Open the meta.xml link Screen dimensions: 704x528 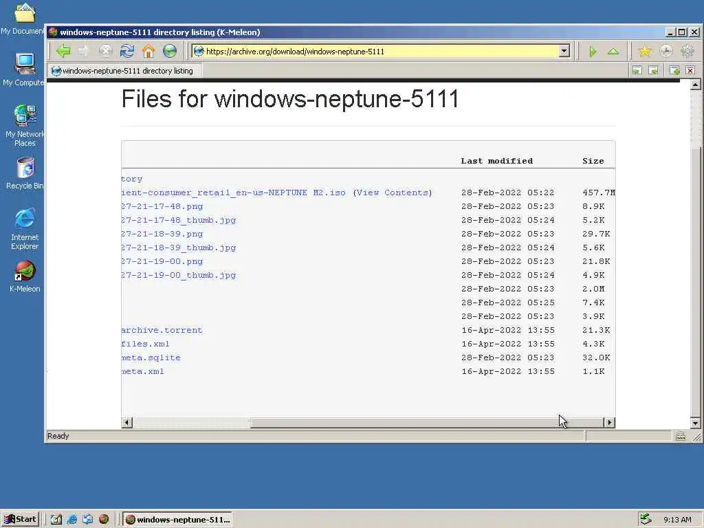tap(143, 371)
